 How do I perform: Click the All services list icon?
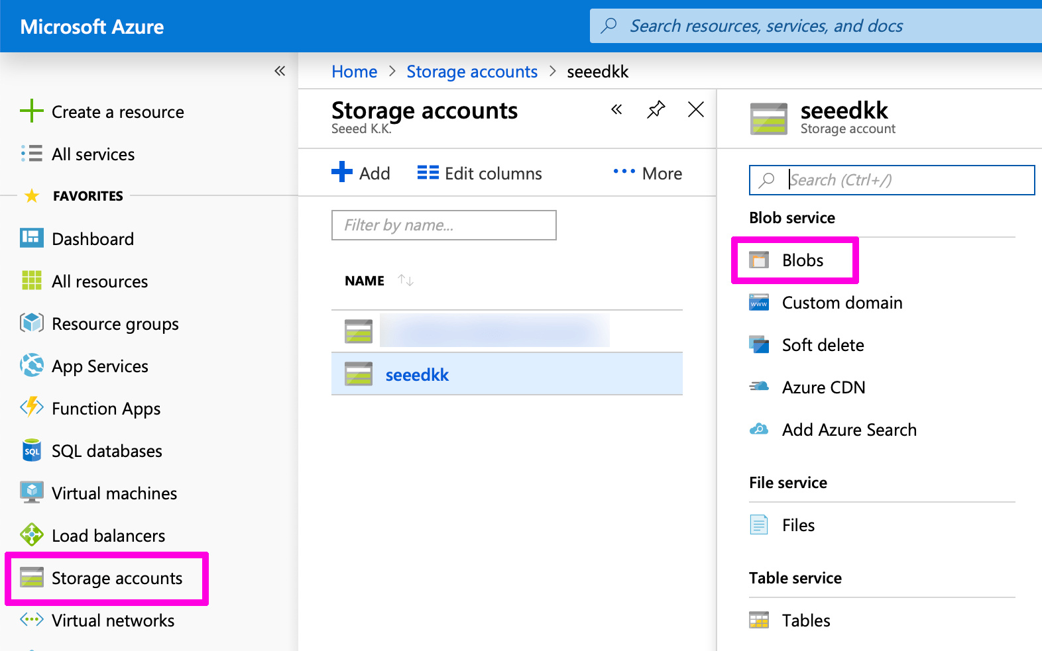[31, 154]
